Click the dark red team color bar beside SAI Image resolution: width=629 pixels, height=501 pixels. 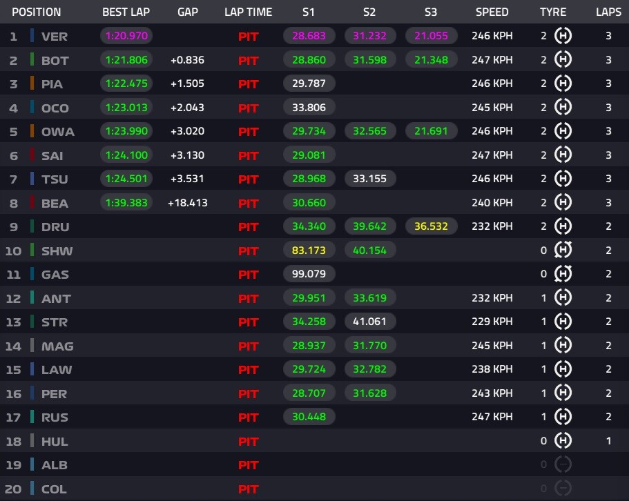pos(32,155)
